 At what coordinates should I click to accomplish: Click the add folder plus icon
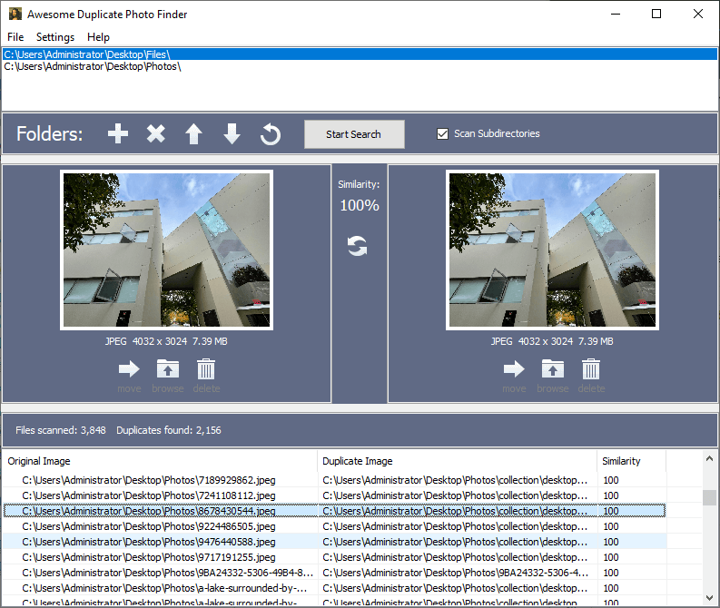coord(118,134)
